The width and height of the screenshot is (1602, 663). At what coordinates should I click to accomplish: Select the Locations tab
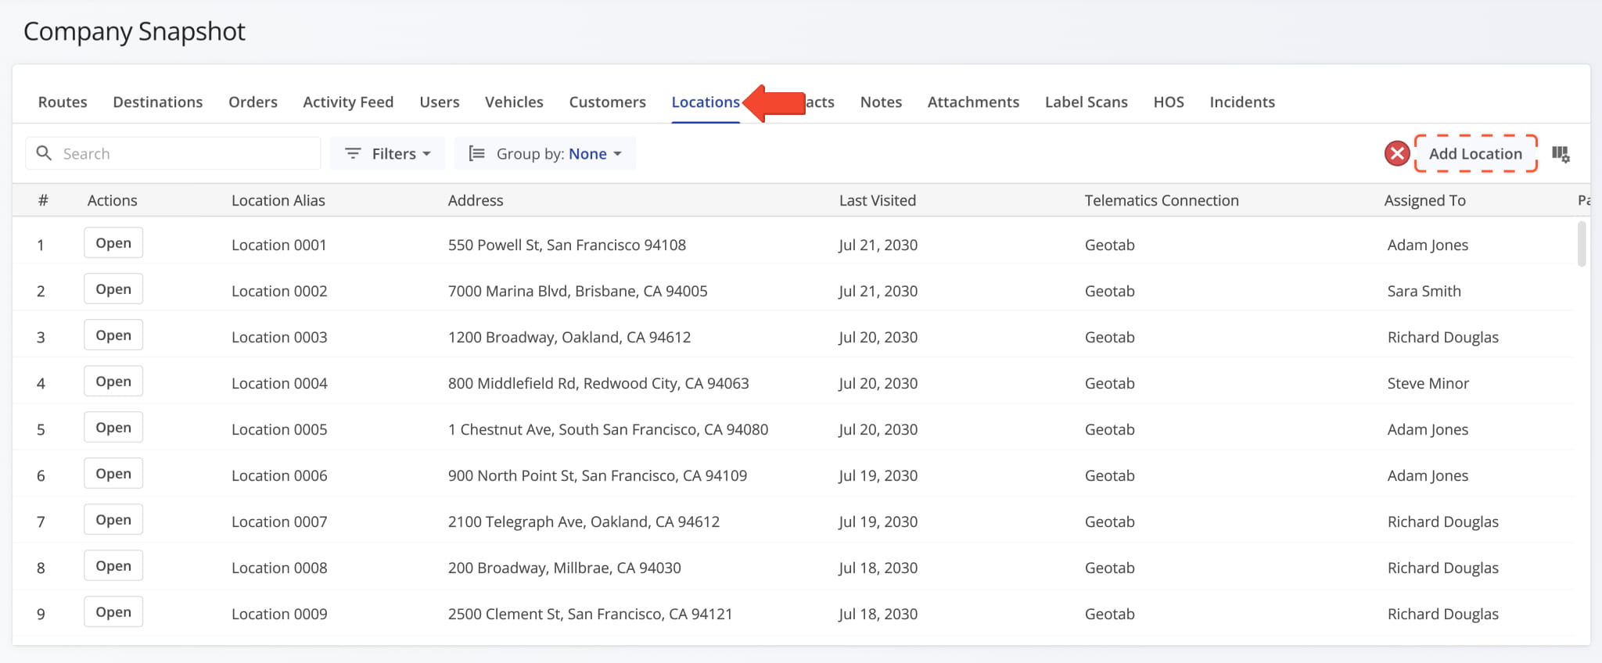[x=706, y=102]
